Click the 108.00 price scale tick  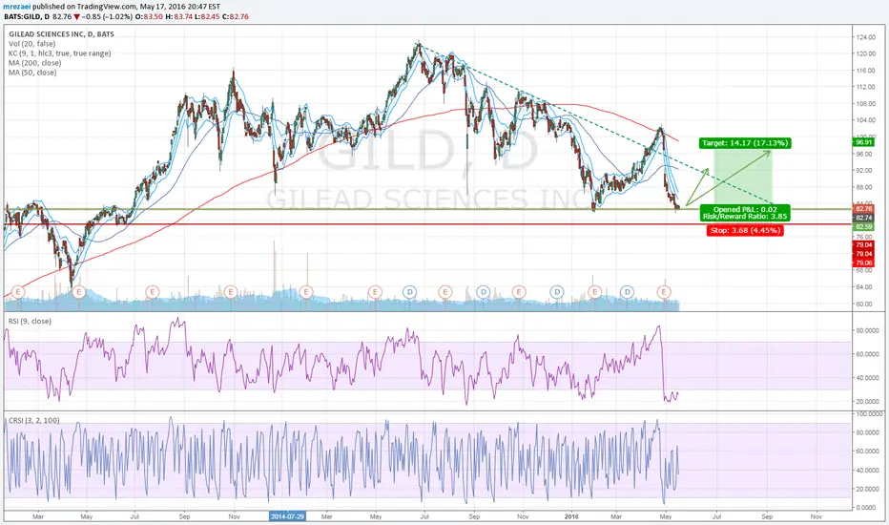[x=865, y=104]
